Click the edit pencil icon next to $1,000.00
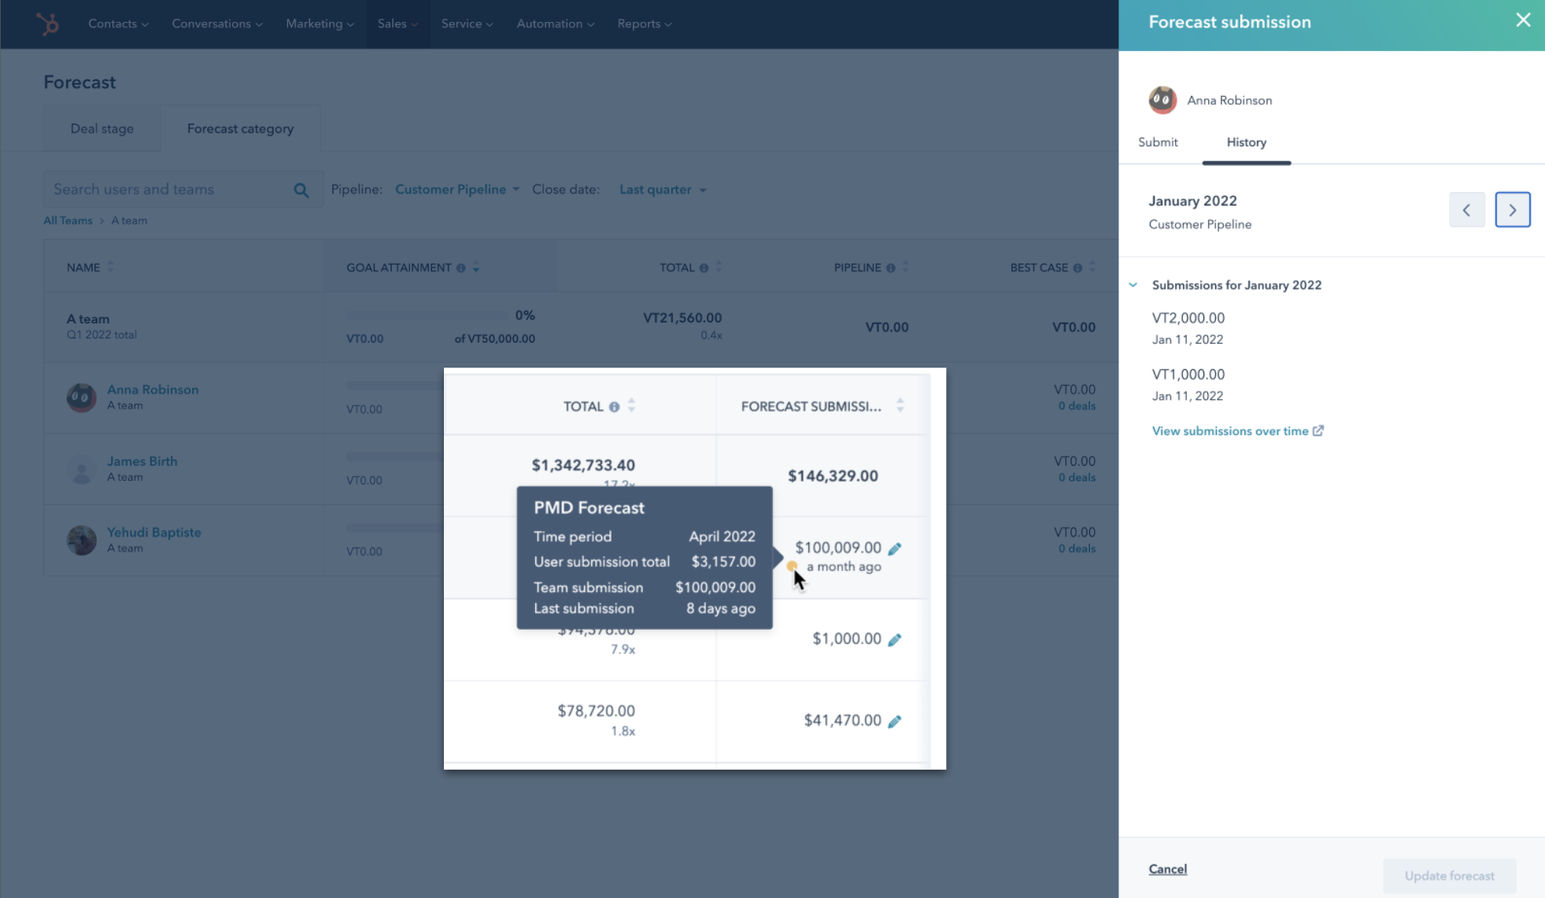The image size is (1545, 898). [896, 638]
